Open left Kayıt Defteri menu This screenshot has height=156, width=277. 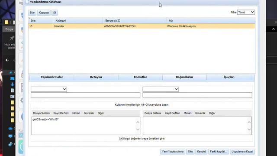tap(61, 113)
